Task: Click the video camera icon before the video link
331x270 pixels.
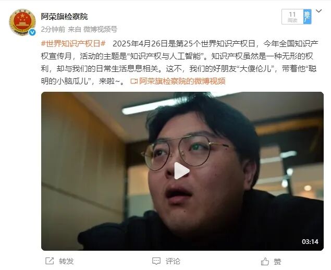Action: [134, 81]
